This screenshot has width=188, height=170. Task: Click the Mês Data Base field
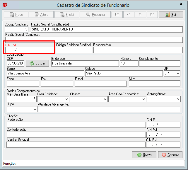(x=22, y=99)
